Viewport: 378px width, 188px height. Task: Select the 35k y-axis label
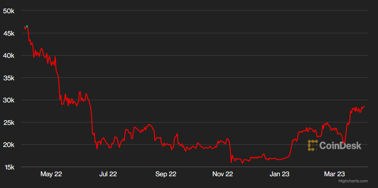[8, 78]
